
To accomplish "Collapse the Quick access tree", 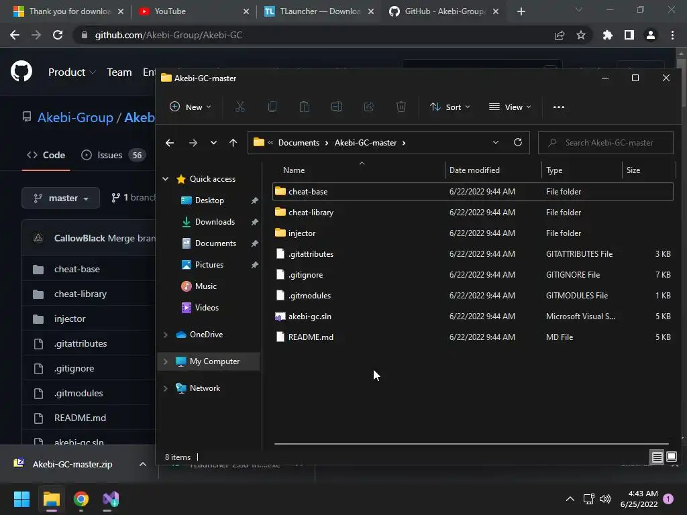I will tap(165, 178).
